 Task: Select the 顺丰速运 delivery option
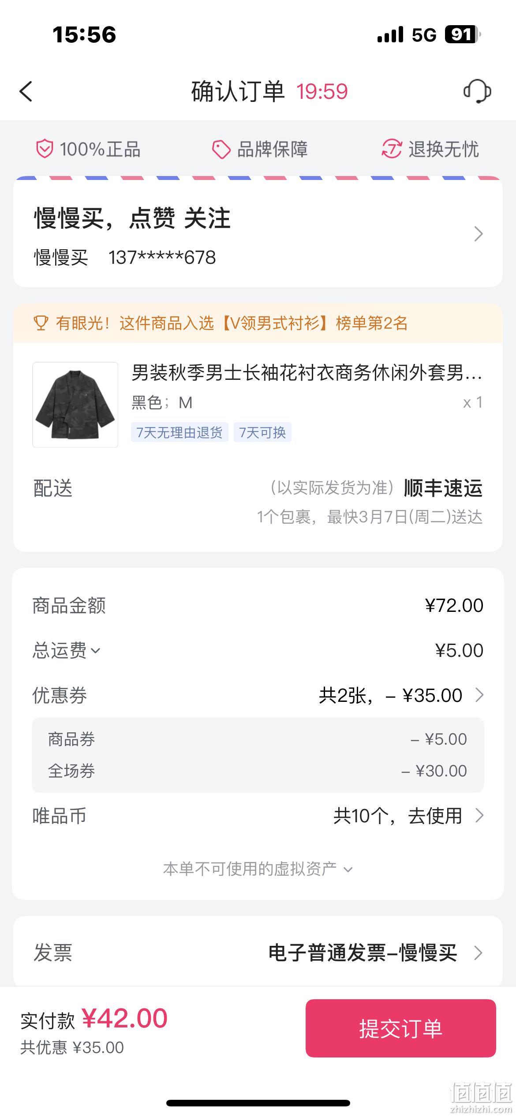(443, 488)
